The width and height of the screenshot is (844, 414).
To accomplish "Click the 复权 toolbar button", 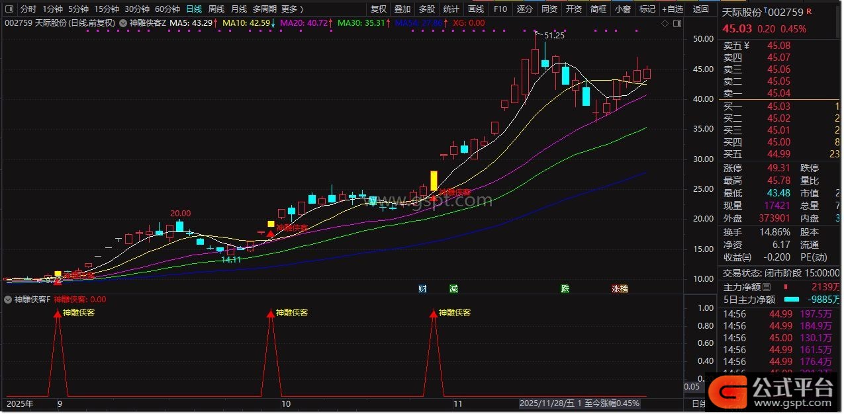I will point(378,9).
